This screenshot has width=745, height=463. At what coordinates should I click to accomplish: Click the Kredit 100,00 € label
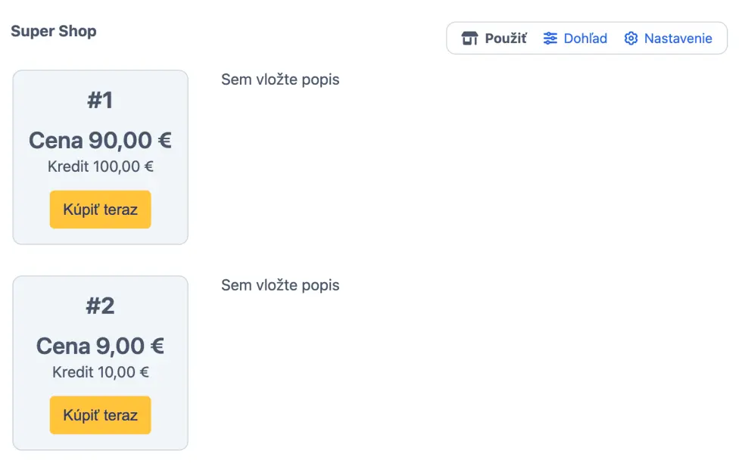(x=100, y=166)
